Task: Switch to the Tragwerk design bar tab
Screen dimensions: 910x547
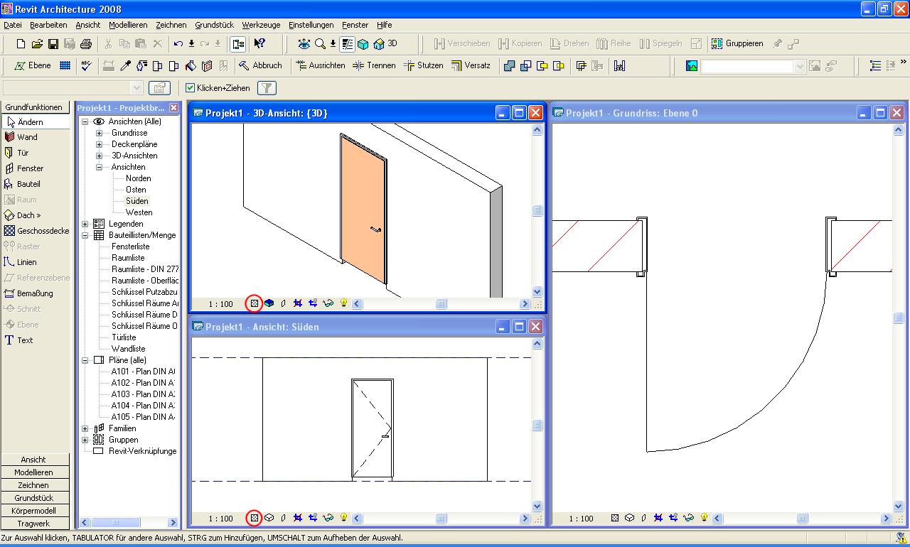Action: [33, 524]
